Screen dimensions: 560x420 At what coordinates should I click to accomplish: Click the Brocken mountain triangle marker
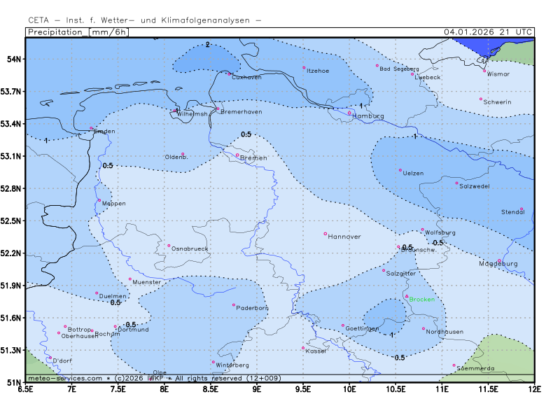407,296
